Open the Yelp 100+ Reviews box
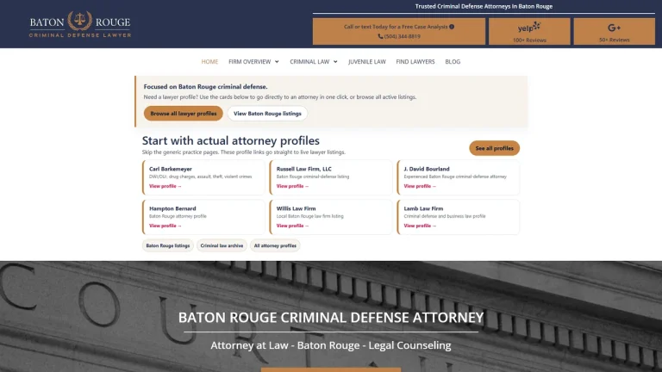 (x=529, y=31)
